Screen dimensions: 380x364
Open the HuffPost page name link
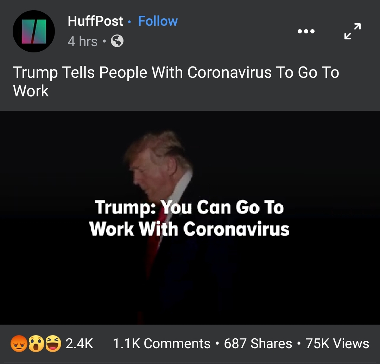point(95,21)
